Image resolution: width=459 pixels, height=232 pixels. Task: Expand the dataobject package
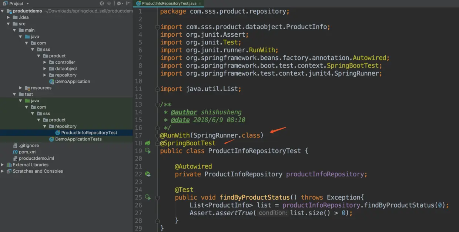45,69
